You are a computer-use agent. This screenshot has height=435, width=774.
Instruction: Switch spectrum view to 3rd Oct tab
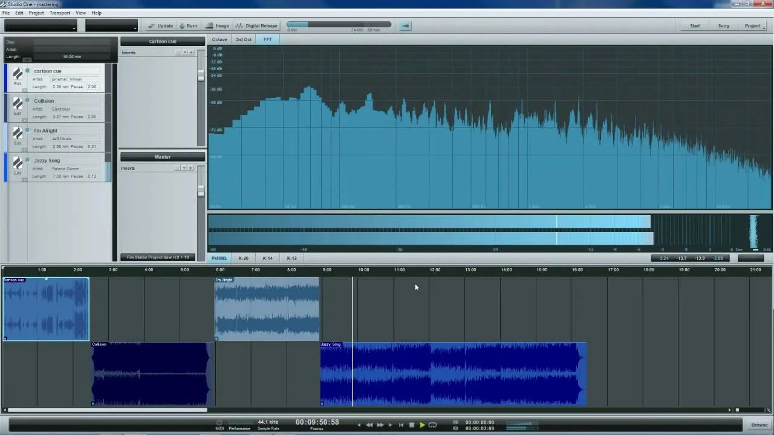(244, 39)
